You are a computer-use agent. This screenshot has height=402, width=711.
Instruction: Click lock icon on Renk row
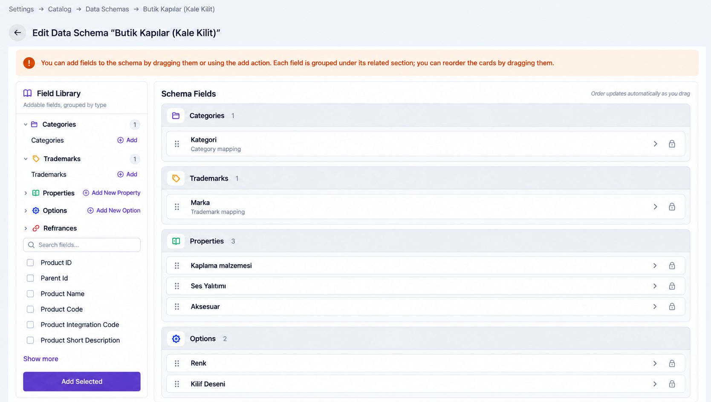[x=672, y=363]
